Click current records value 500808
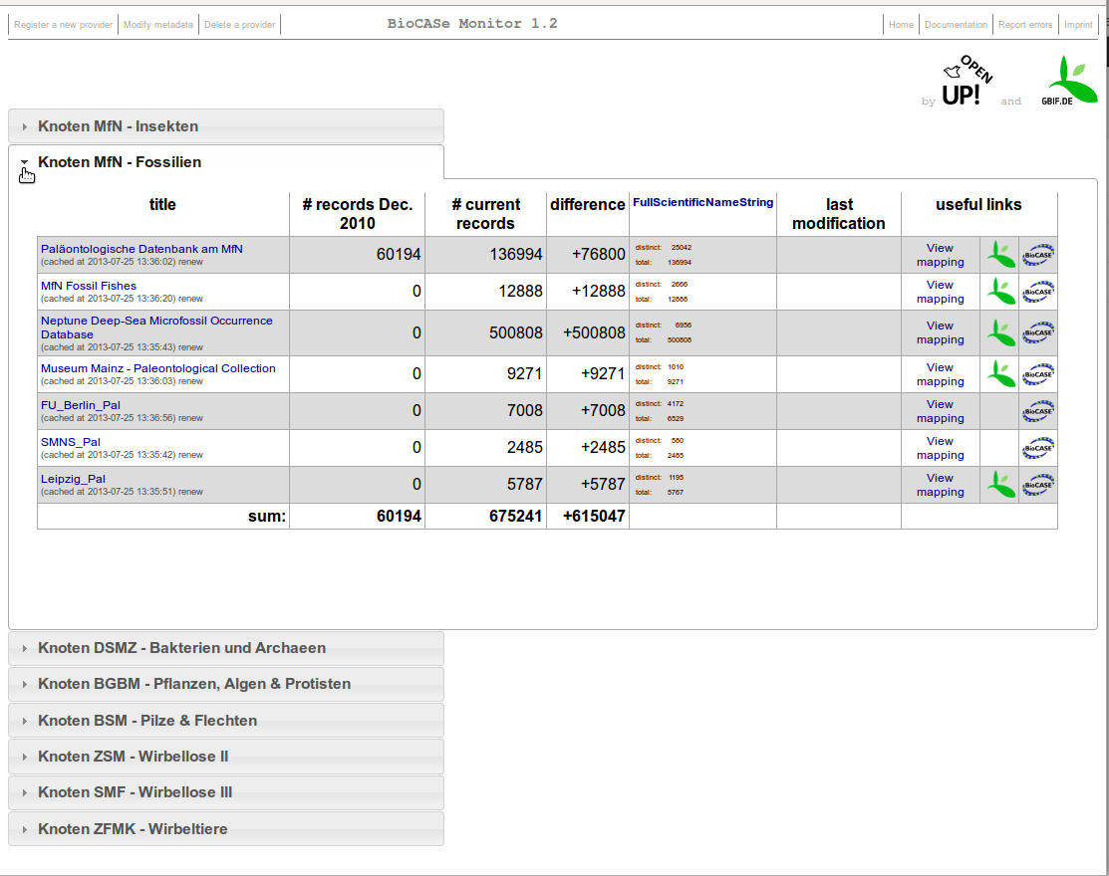 click(x=515, y=332)
